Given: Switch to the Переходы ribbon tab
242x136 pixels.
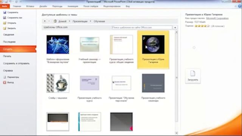Looking at the screenshot, I should click(x=57, y=6).
